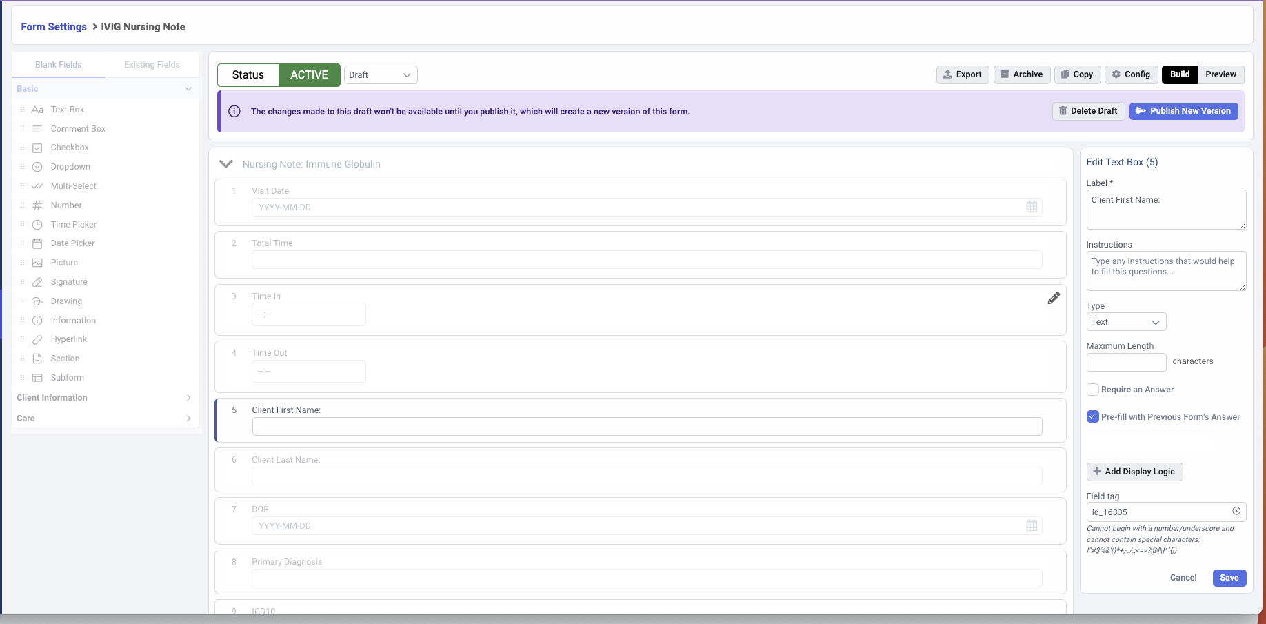Click the Copy form button
The width and height of the screenshot is (1266, 624).
(1077, 74)
